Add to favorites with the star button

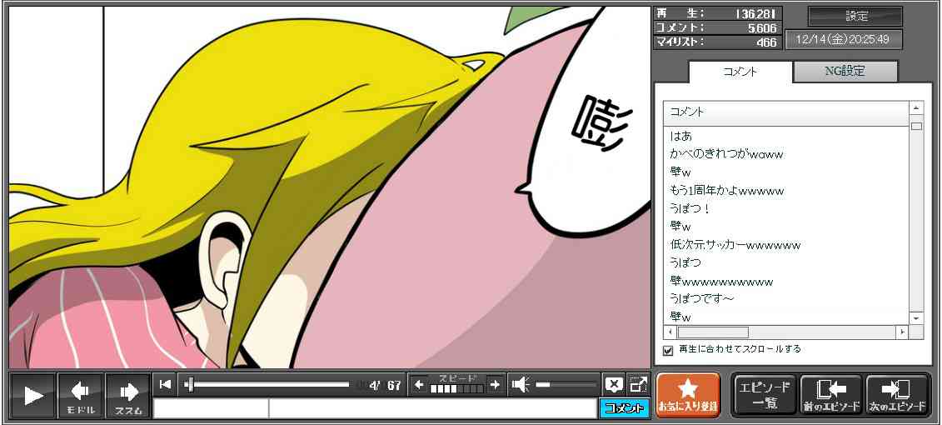point(688,395)
